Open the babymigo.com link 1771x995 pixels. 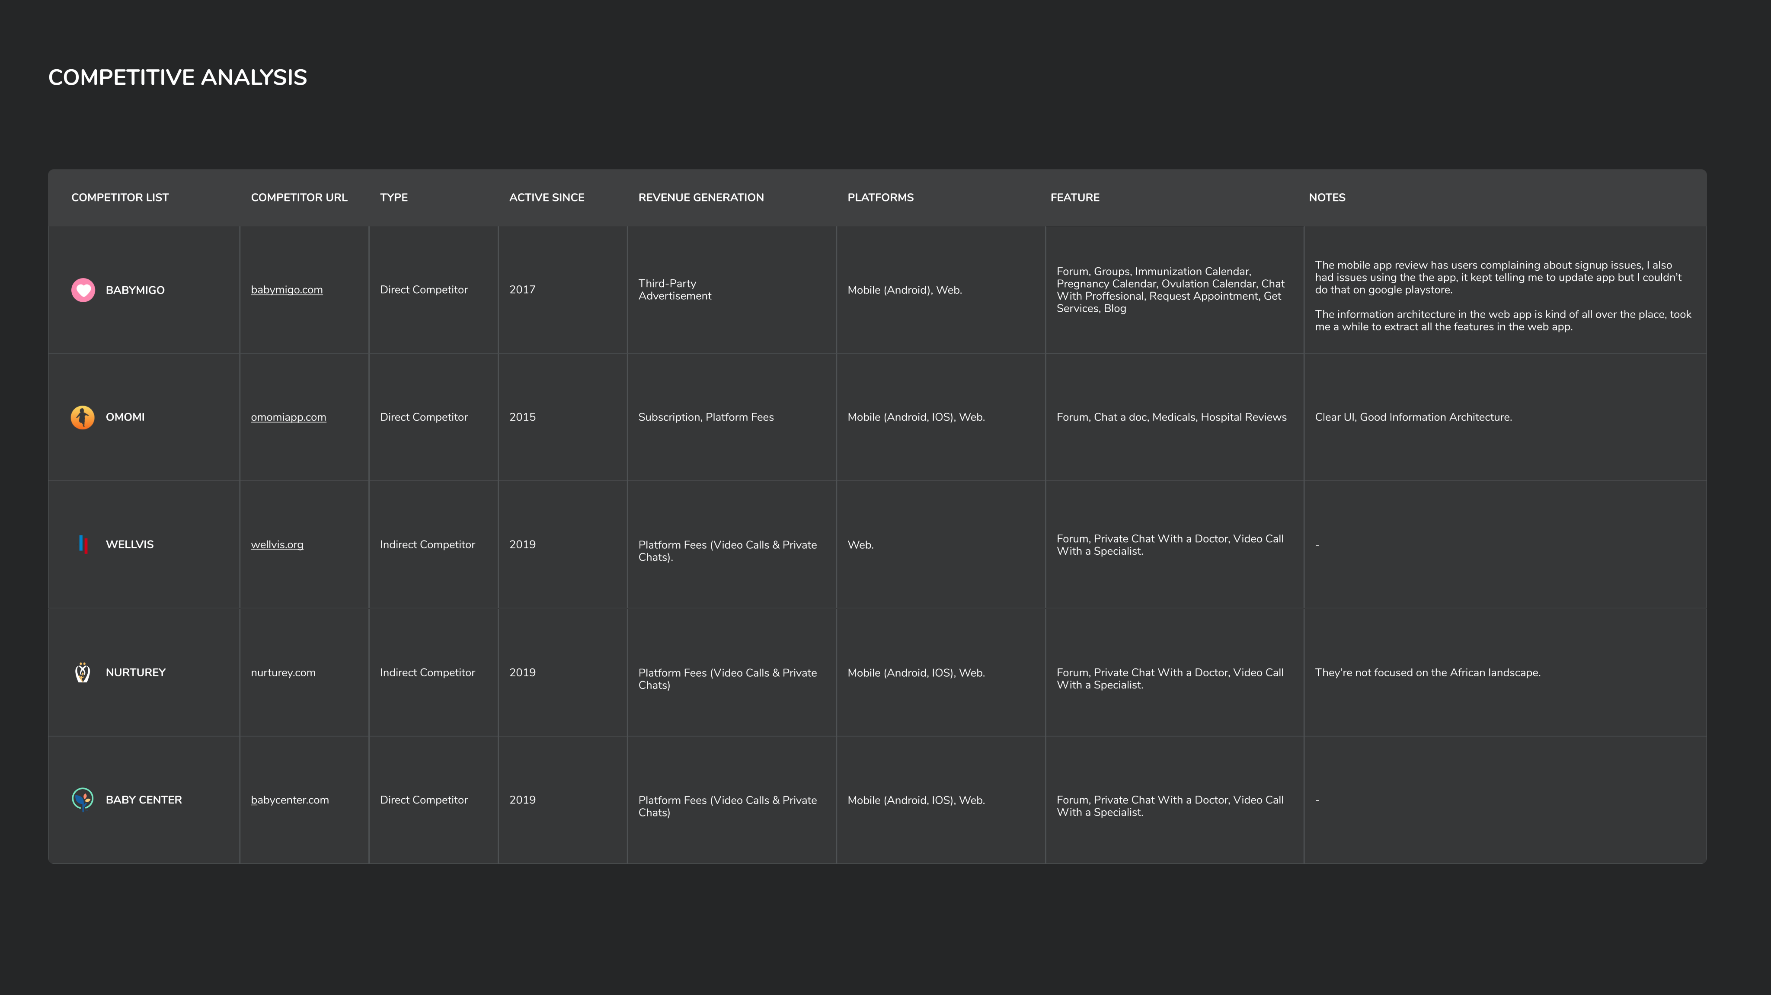click(287, 290)
